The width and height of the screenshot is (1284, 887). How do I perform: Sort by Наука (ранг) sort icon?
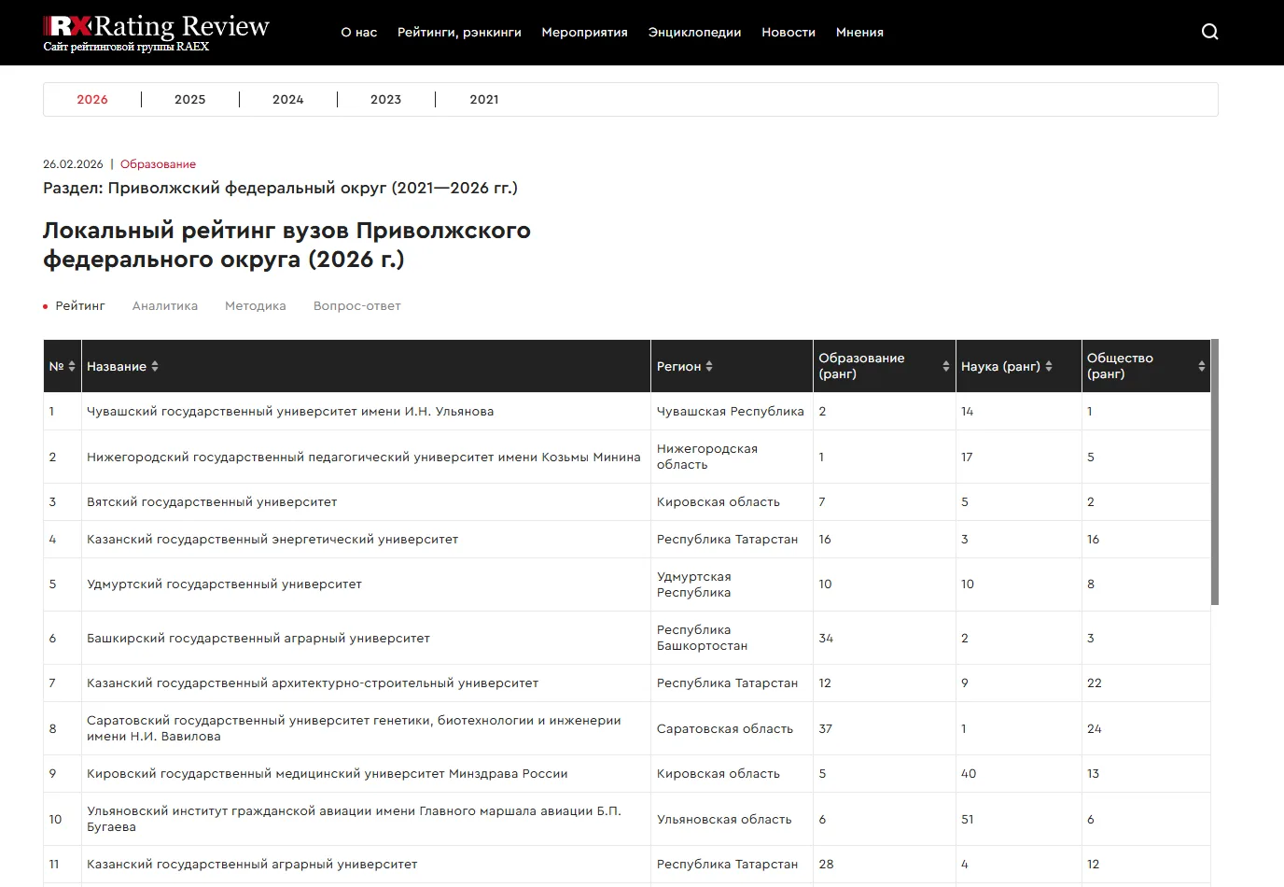1049,366
